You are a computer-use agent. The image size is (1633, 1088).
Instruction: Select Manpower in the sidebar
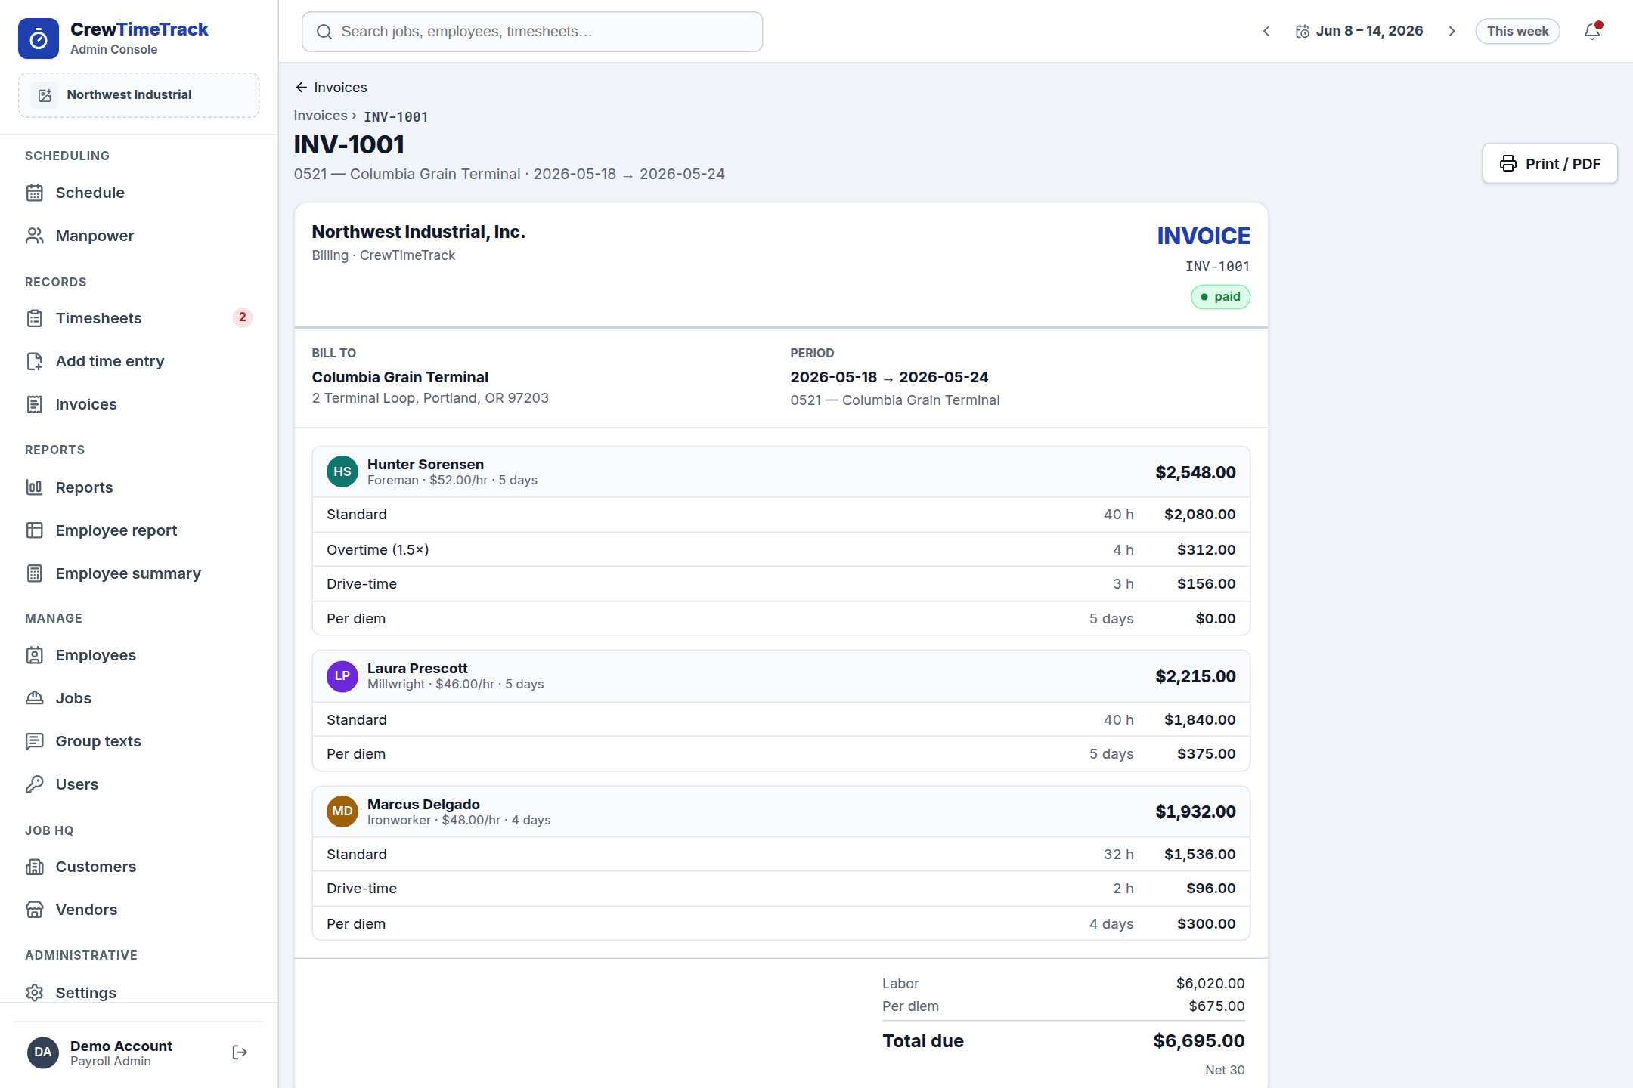pyautogui.click(x=139, y=236)
